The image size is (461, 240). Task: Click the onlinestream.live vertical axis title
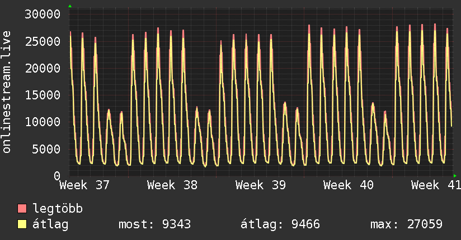coord(7,92)
